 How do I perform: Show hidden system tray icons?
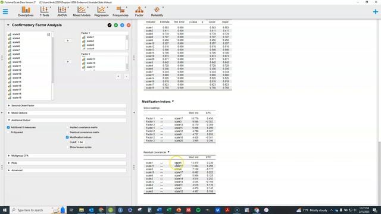[x=332, y=210]
